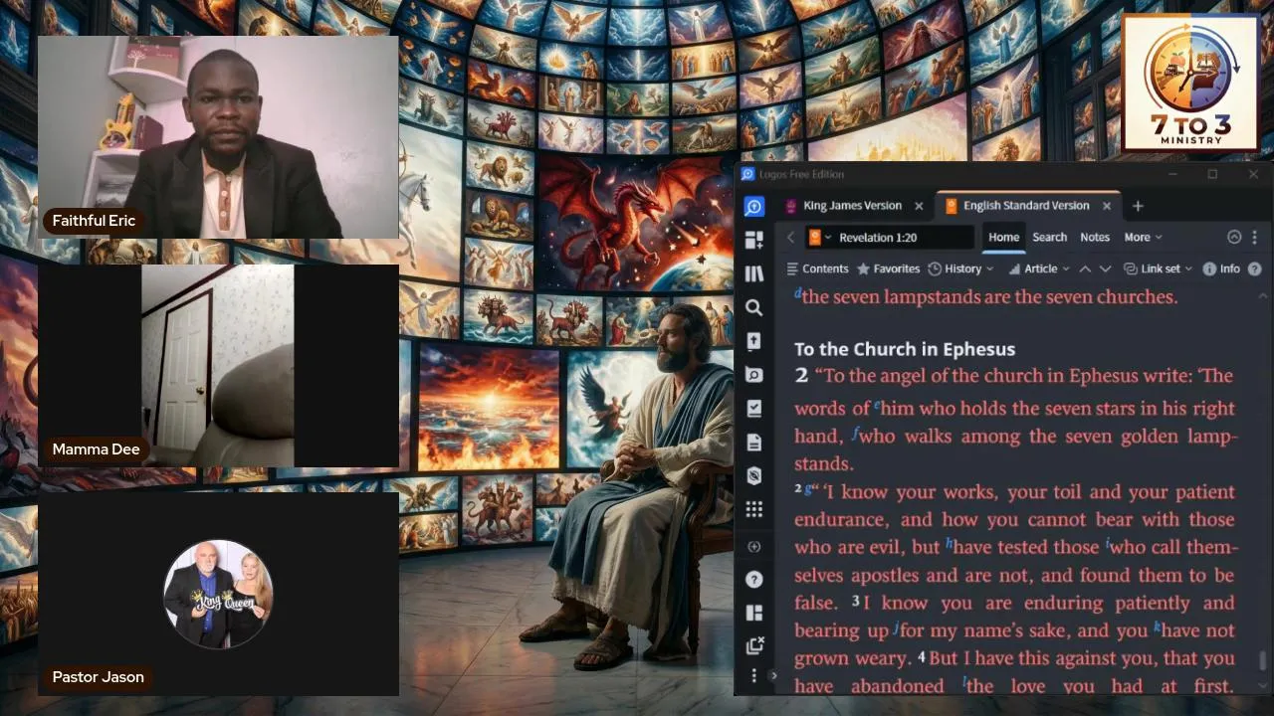Click verse number 3 before "I know you"
The height and width of the screenshot is (716, 1274).
click(856, 601)
